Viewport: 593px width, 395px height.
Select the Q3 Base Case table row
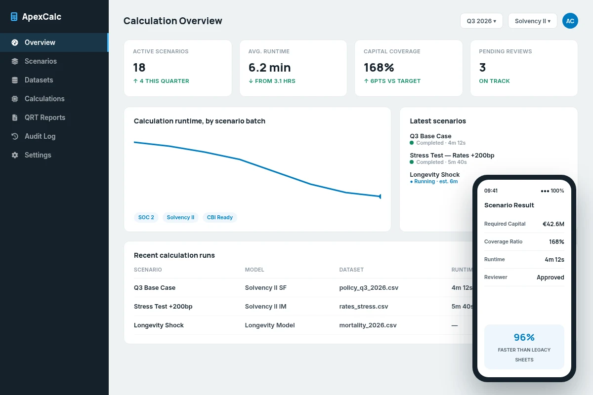[303, 288]
